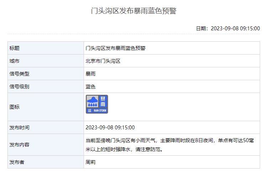Screen dimensions: 269x176
Task: Click the publish time value 2023-09-08 09:15:00 in table
Action: point(110,128)
